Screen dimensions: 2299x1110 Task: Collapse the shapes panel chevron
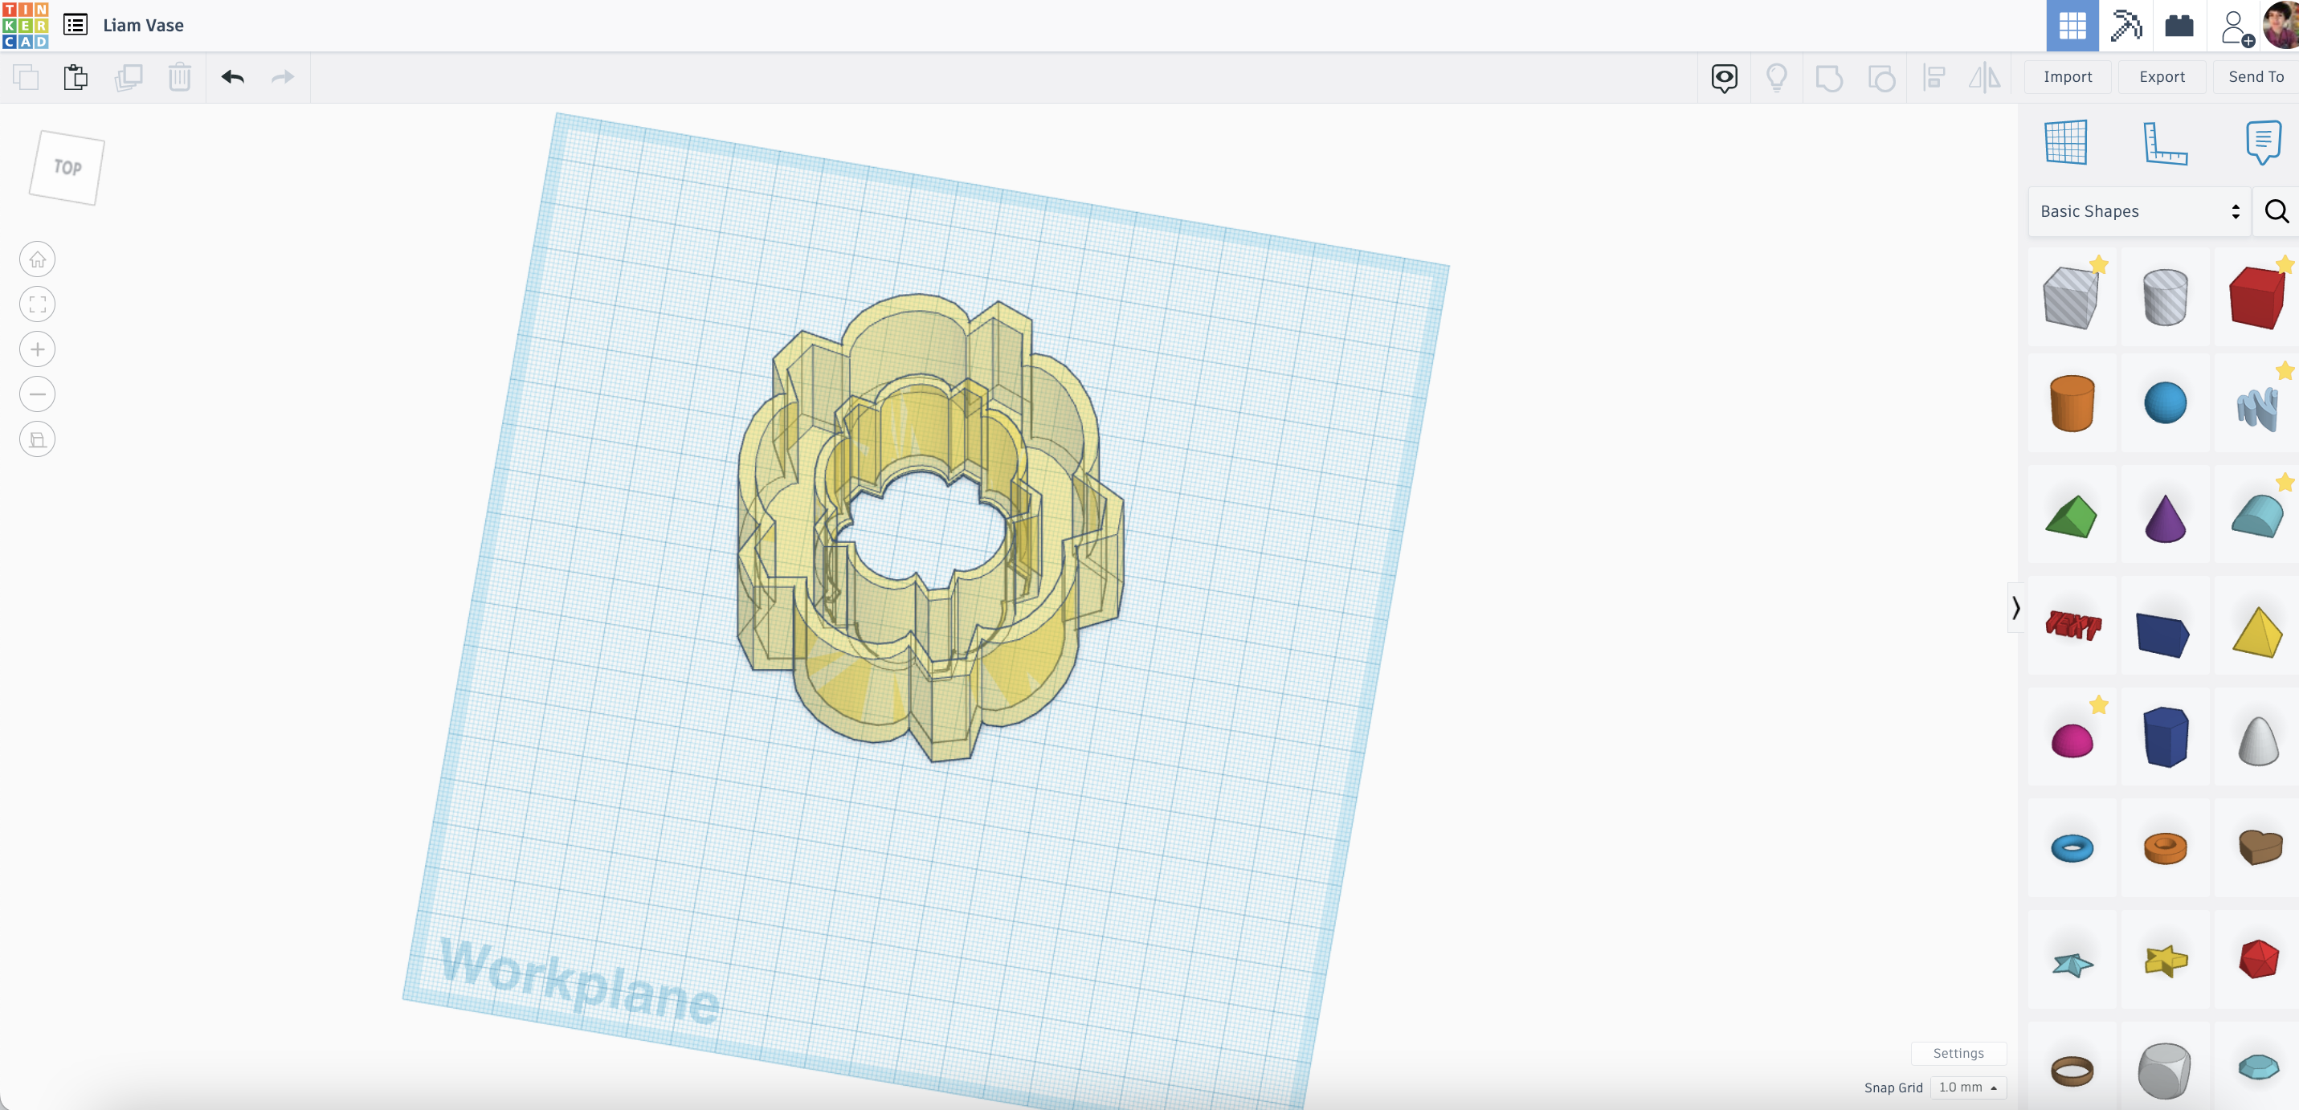[2015, 608]
